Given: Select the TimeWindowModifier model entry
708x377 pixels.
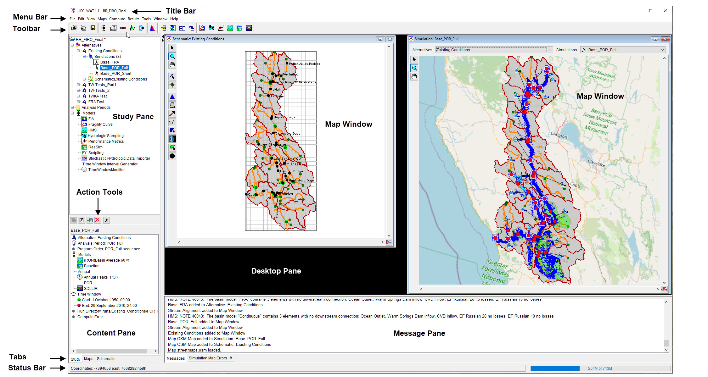Looking at the screenshot, I should (x=106, y=170).
